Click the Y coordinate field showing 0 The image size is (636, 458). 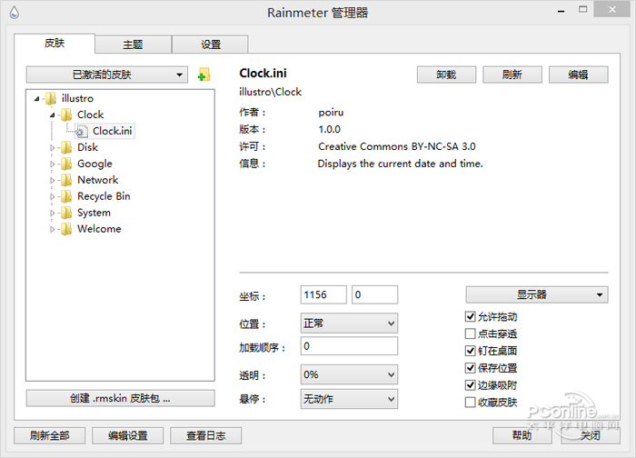(x=374, y=294)
